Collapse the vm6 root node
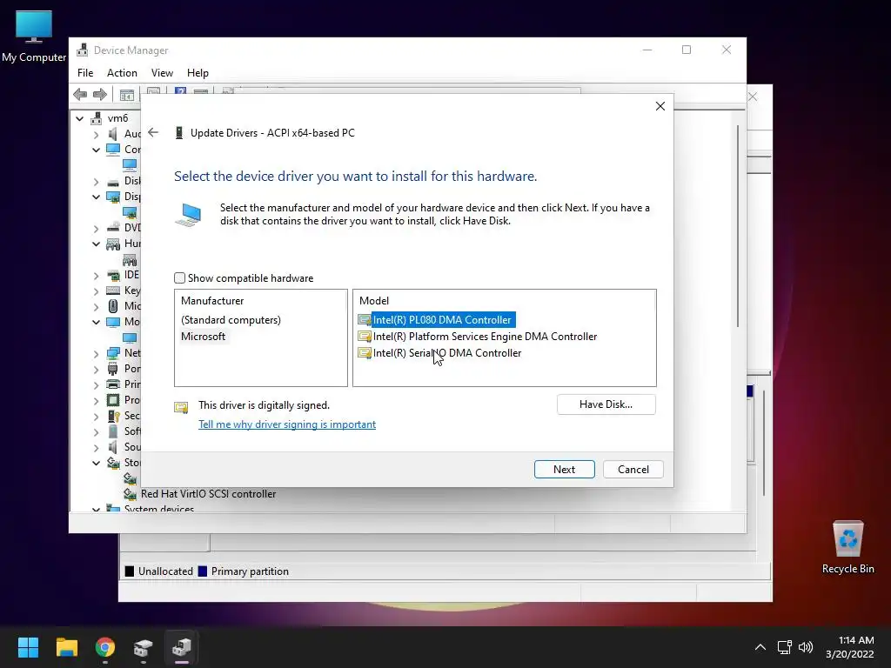 [x=79, y=118]
